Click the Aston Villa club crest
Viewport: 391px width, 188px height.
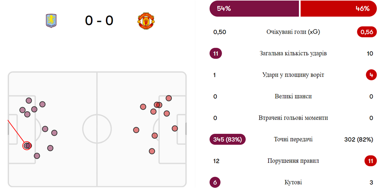coord(51,21)
